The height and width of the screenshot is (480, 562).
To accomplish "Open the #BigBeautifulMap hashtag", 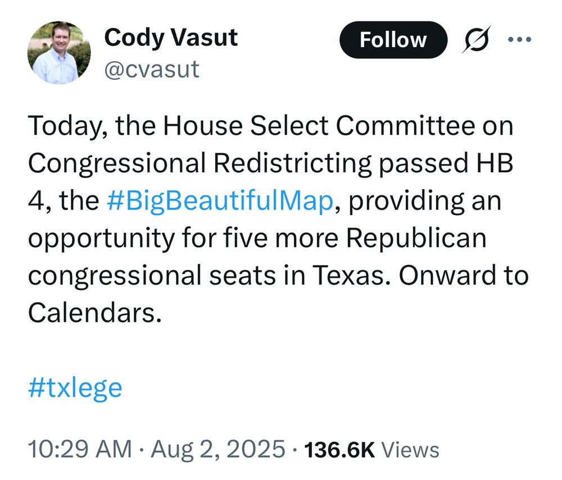I will tap(219, 201).
